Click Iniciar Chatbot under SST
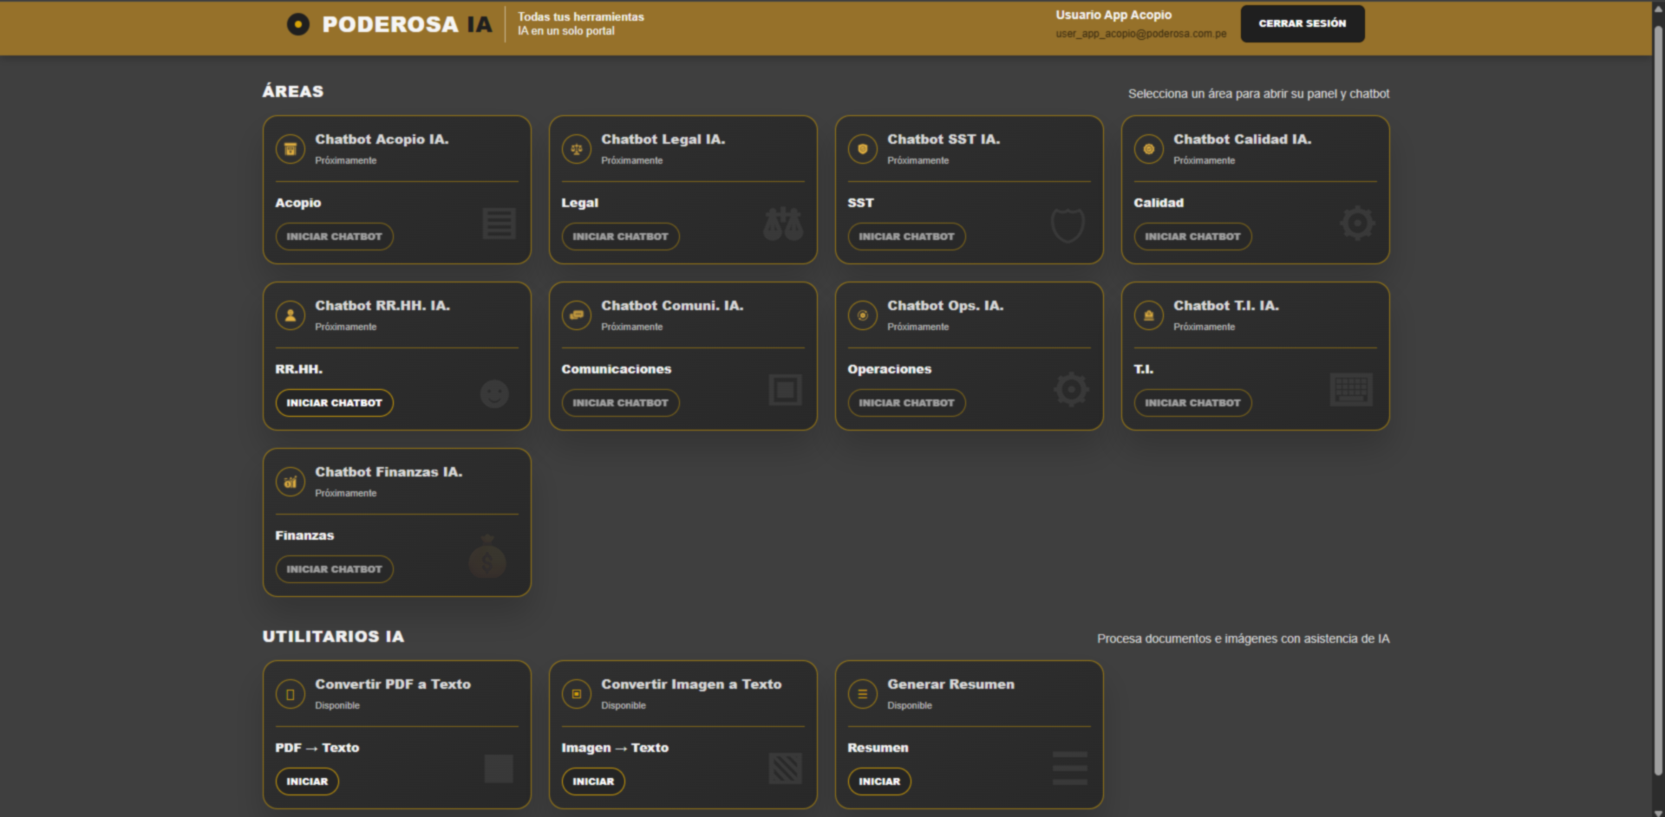 click(x=907, y=237)
